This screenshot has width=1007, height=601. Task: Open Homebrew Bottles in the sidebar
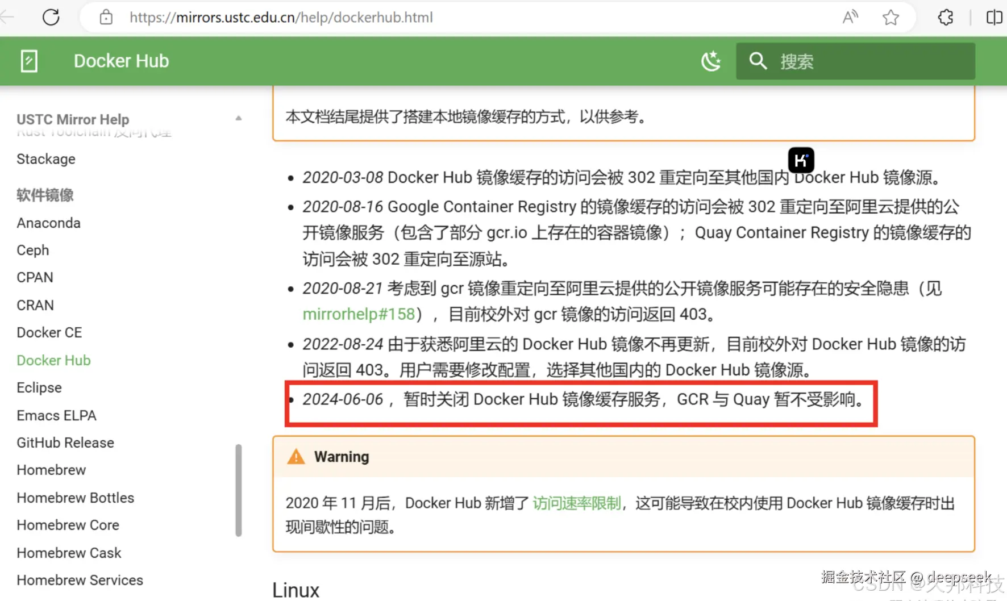76,498
